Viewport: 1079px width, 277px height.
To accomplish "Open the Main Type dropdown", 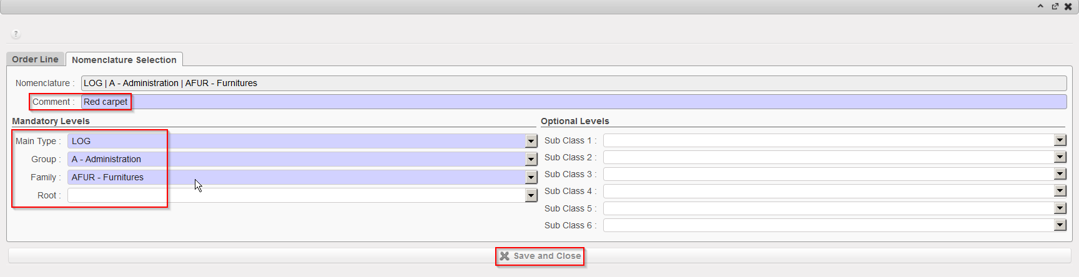I will click(x=531, y=141).
